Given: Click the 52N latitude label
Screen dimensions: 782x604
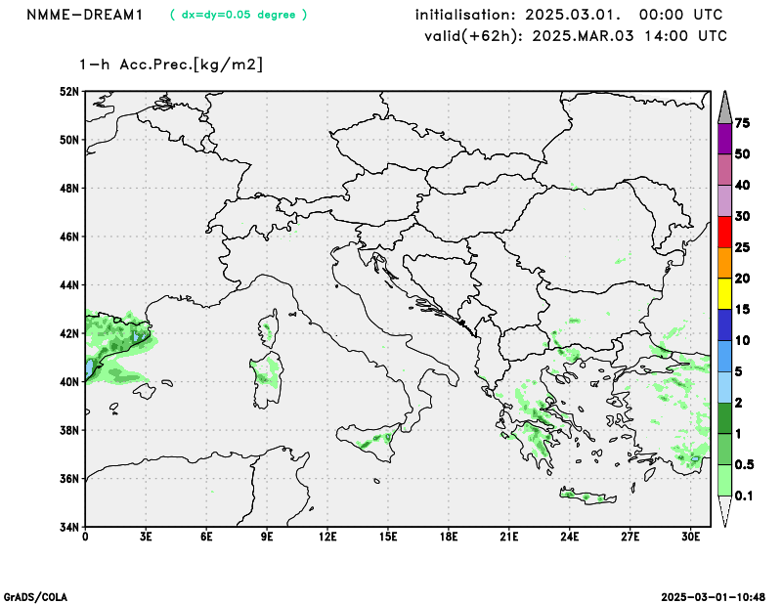Looking at the screenshot, I should pyautogui.click(x=69, y=91).
